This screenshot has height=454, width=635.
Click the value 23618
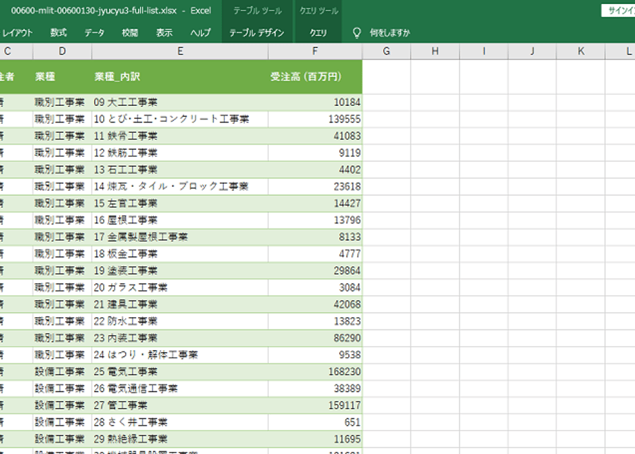[x=347, y=186]
